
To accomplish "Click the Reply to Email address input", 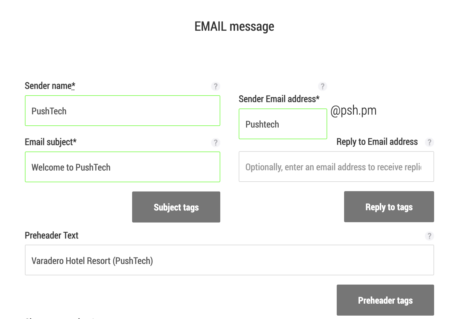I will point(336,167).
